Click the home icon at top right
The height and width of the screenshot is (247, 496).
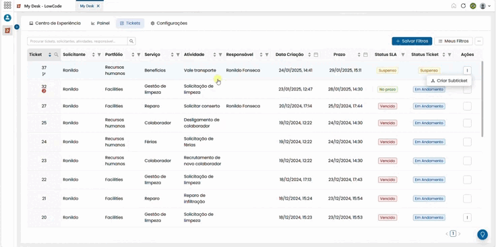454,5
